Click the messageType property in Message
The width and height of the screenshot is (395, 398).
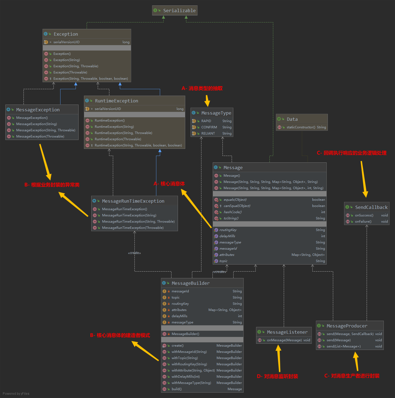click(269, 242)
